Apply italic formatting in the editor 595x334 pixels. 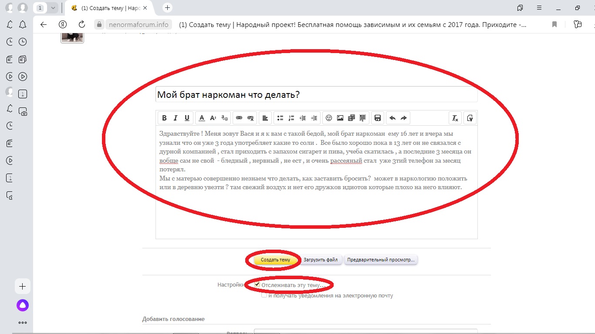pyautogui.click(x=176, y=118)
